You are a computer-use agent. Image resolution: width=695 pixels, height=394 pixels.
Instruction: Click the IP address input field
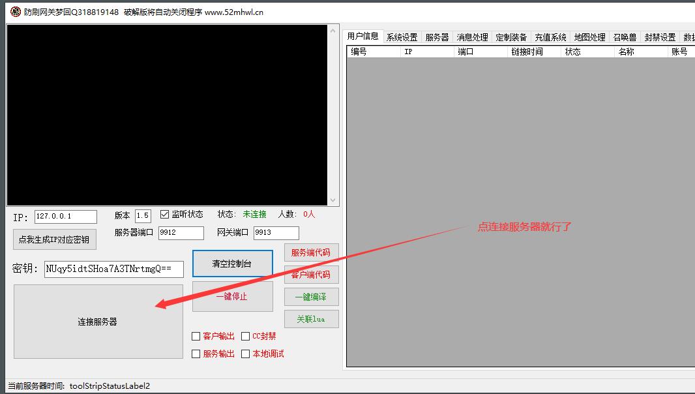[x=65, y=216]
